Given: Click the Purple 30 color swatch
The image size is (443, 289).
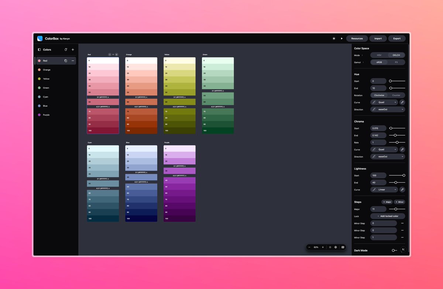Looking at the screenshot, I should (x=179, y=171).
